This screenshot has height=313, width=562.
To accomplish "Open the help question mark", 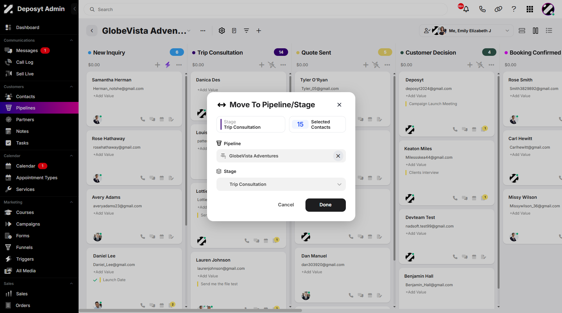I will [x=514, y=9].
